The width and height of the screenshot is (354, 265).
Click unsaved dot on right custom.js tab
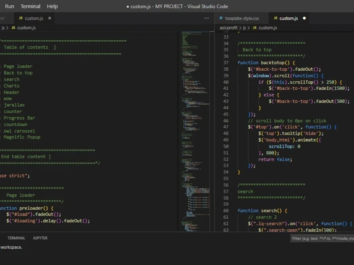pyautogui.click(x=304, y=18)
